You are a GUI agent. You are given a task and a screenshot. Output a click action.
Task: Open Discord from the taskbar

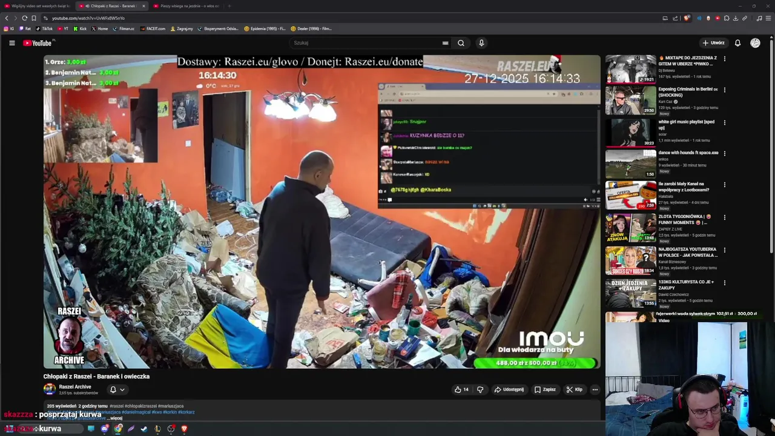click(105, 429)
